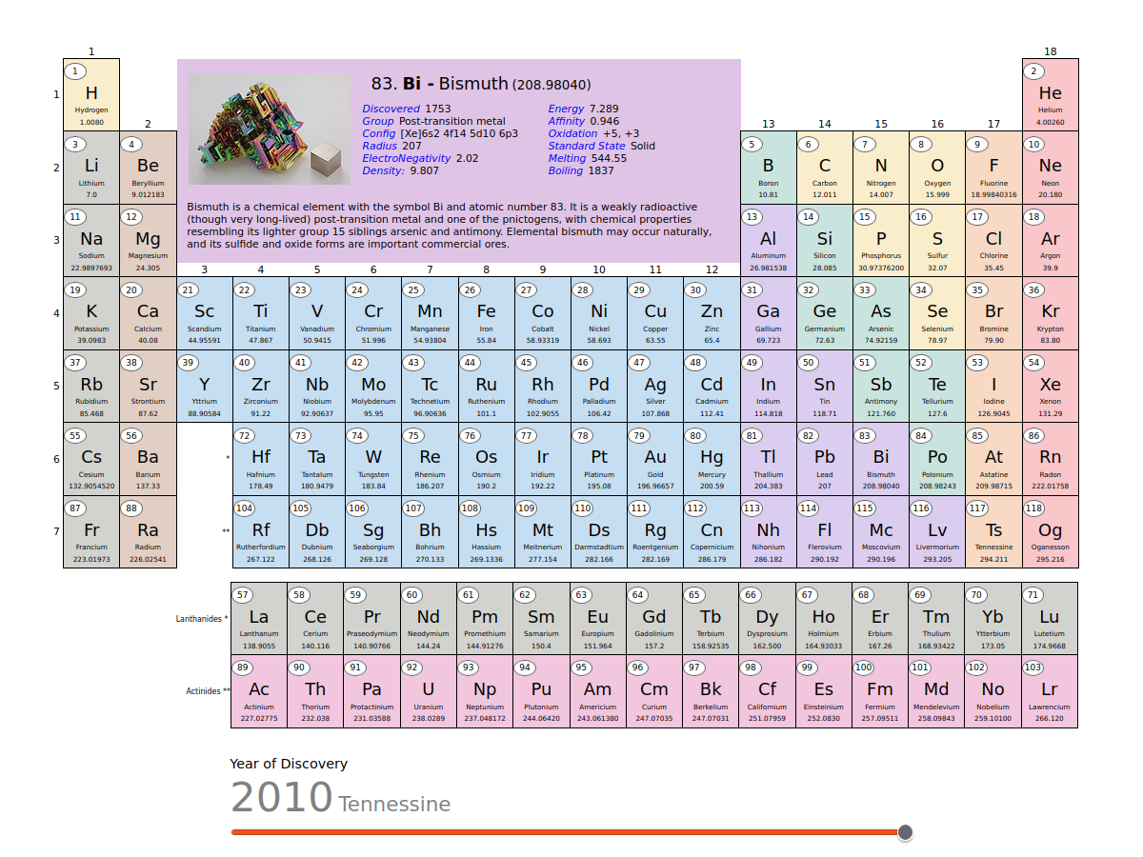Click the Francium element tile
This screenshot has width=1143, height=857.
[x=91, y=532]
